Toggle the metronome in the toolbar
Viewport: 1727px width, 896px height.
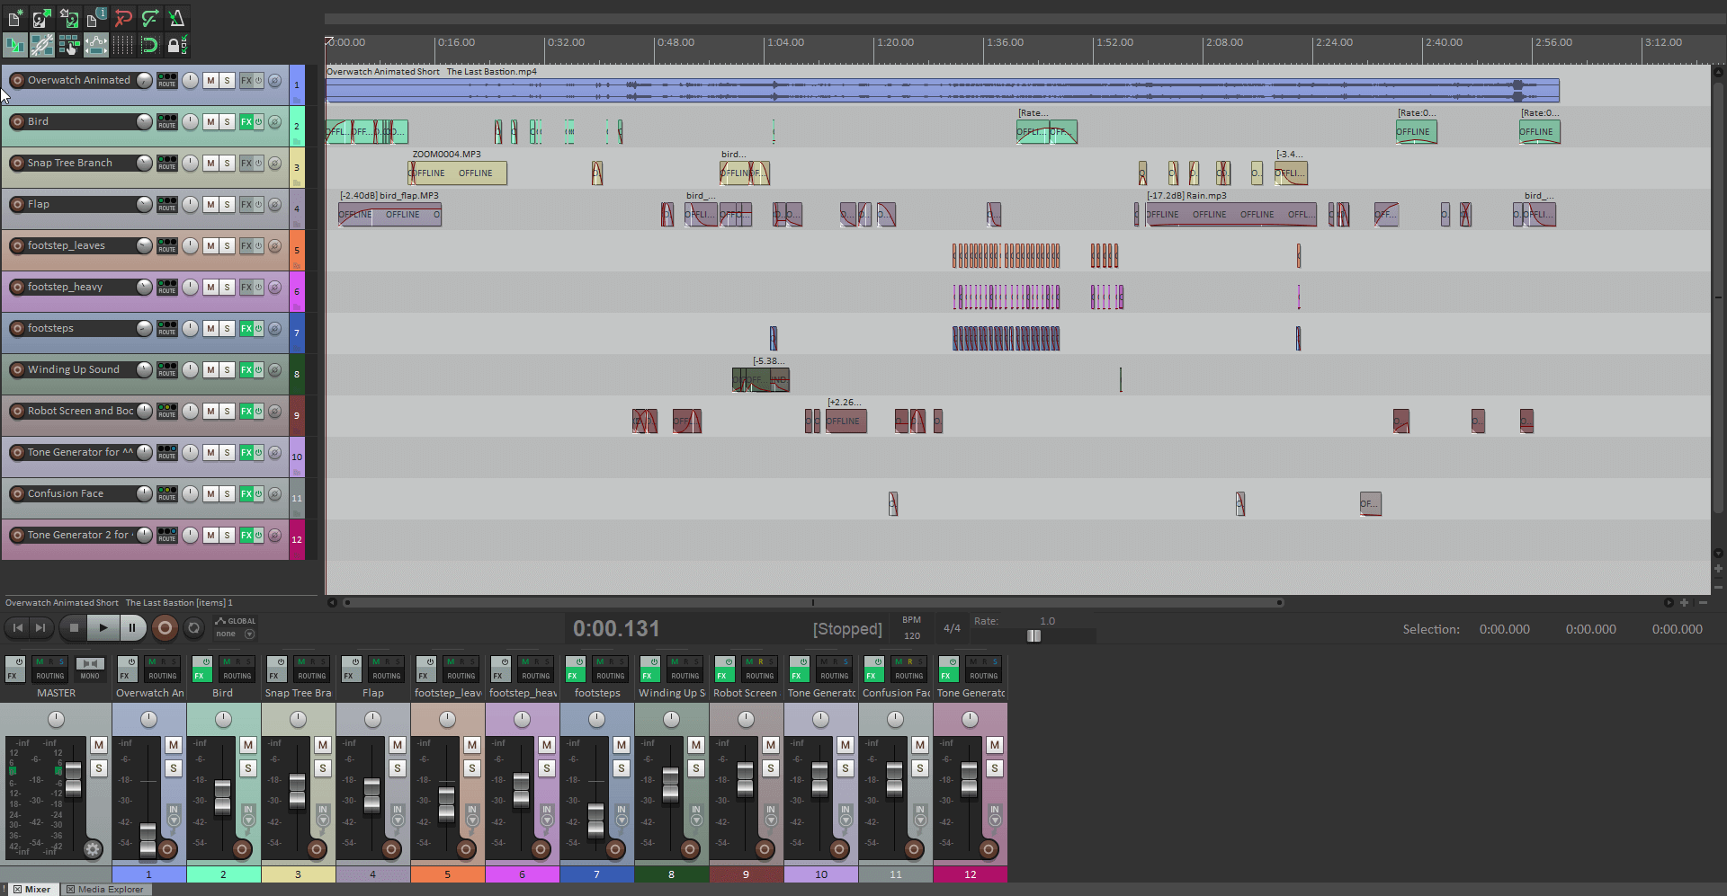176,18
